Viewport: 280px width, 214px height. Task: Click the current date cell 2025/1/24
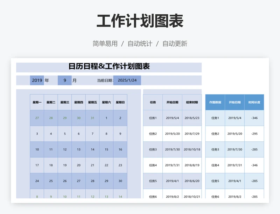pyautogui.click(x=127, y=80)
